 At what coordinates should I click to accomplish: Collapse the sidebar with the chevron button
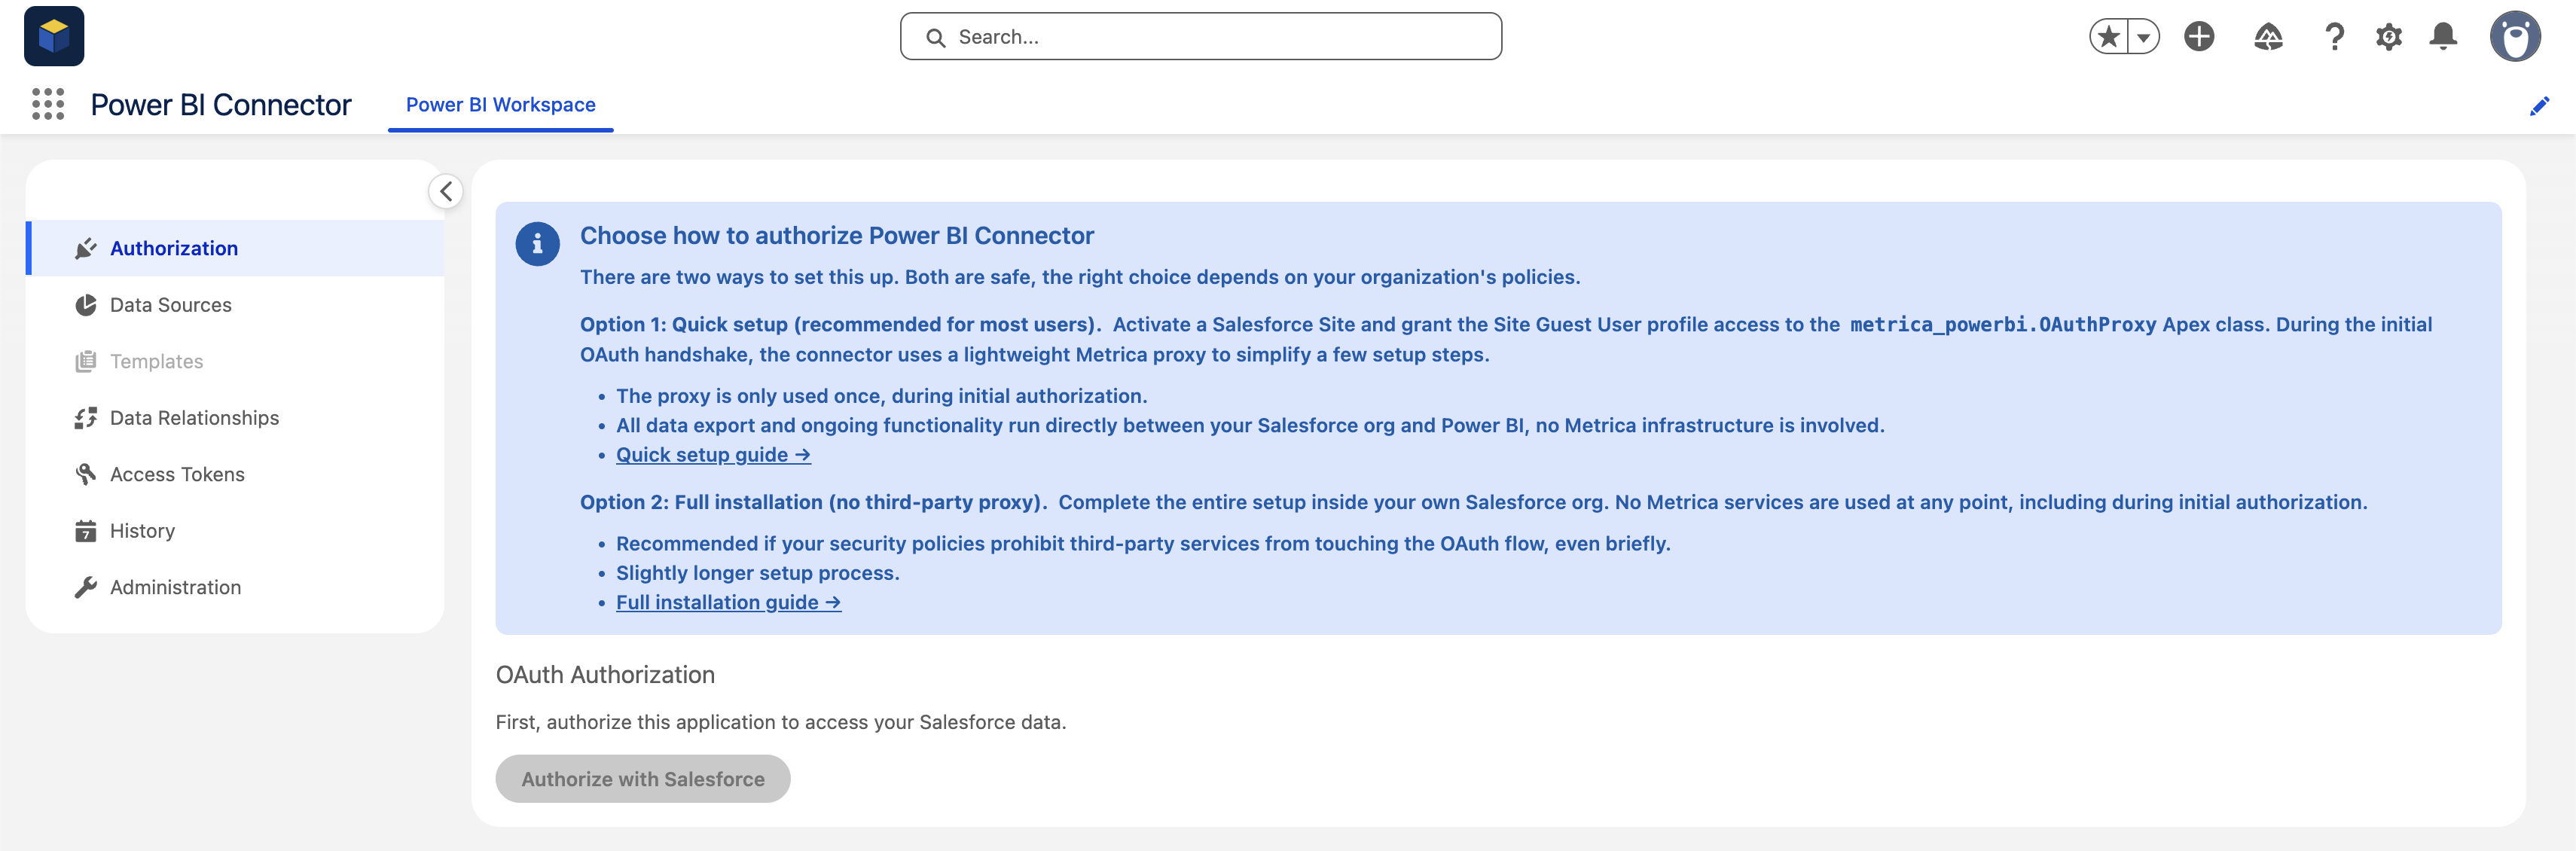click(x=446, y=192)
